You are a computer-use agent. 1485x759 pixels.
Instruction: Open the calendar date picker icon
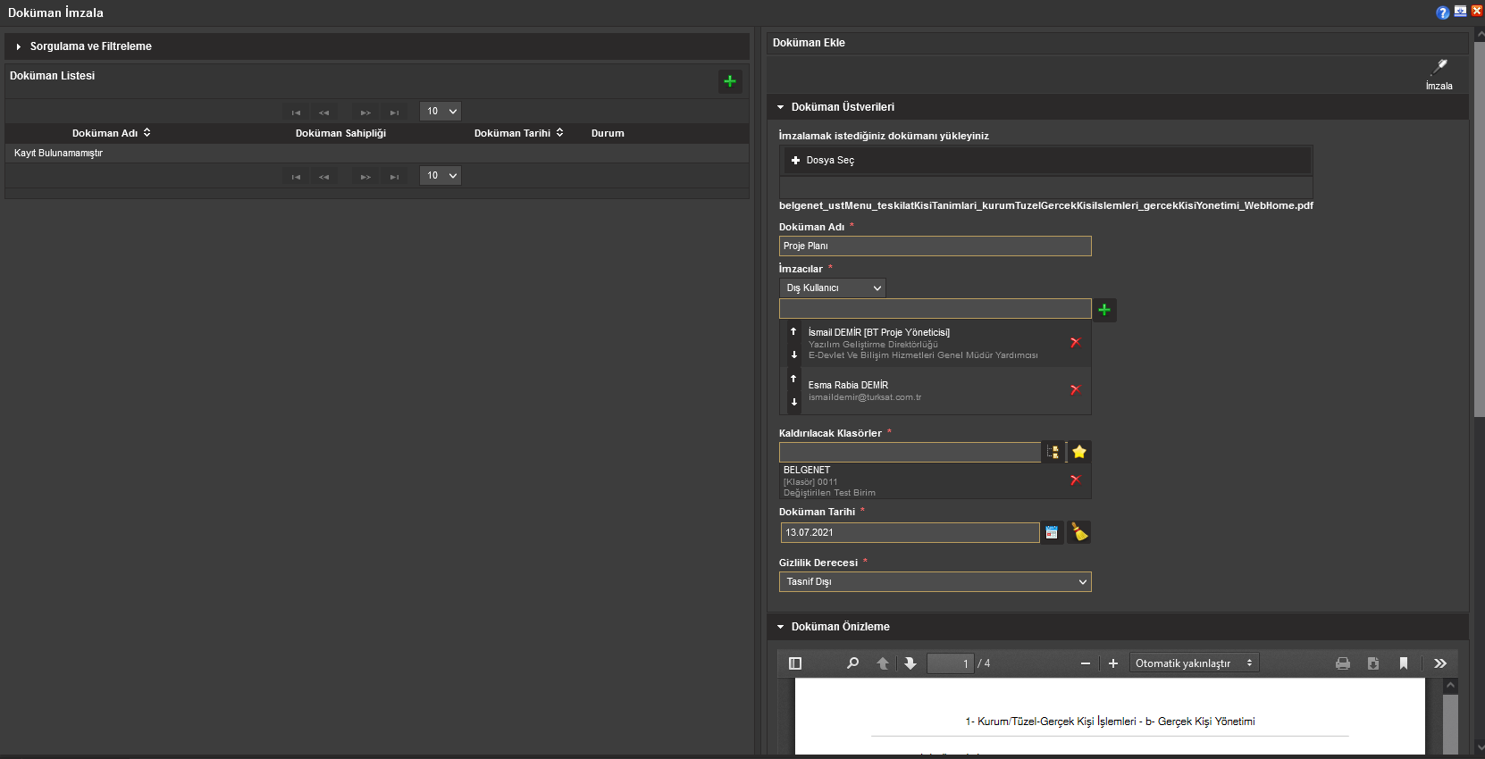coord(1052,533)
